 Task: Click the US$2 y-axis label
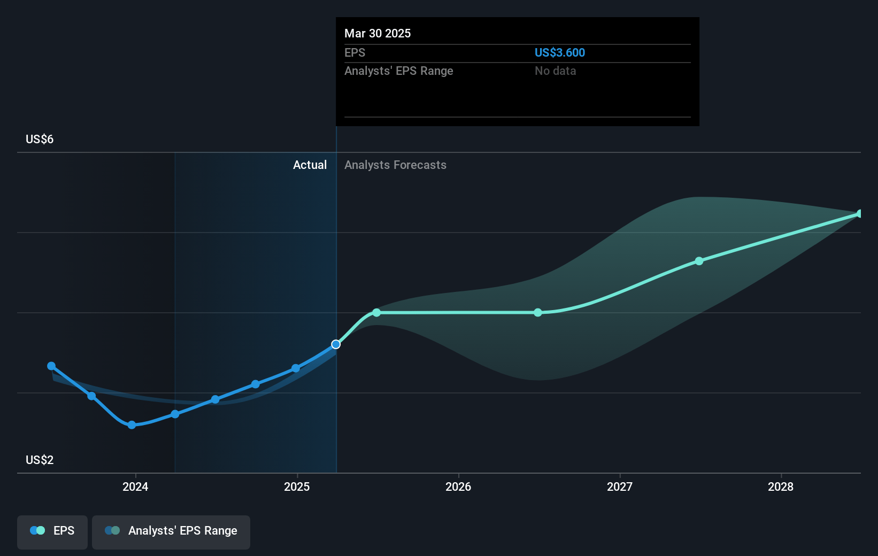40,460
